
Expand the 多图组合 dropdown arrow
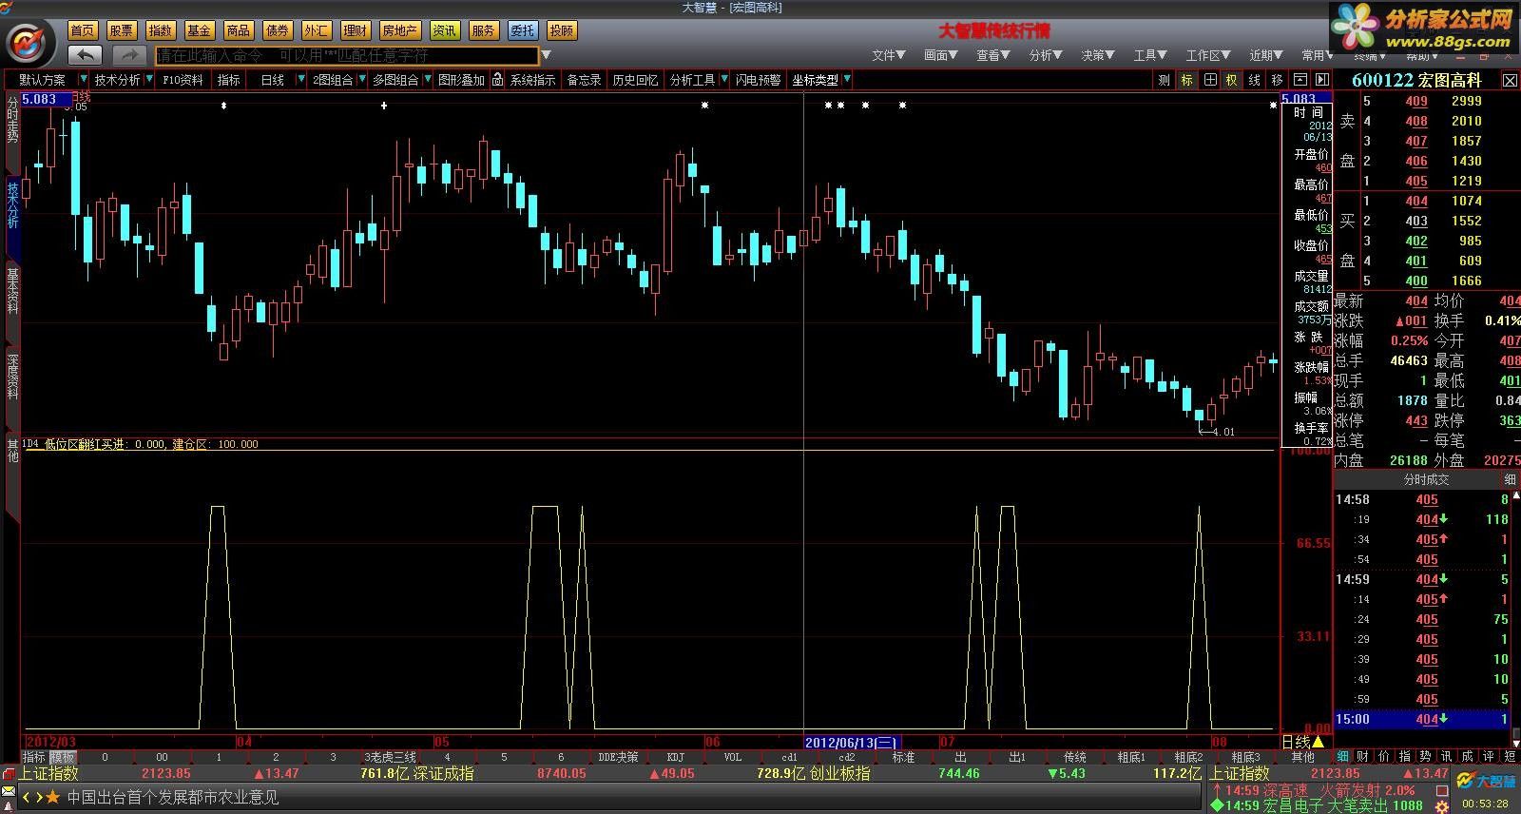click(427, 80)
